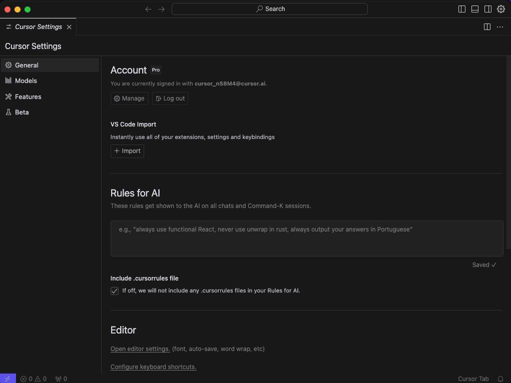The width and height of the screenshot is (511, 383).
Task: Click into the Rules for AI text box
Action: (x=306, y=238)
